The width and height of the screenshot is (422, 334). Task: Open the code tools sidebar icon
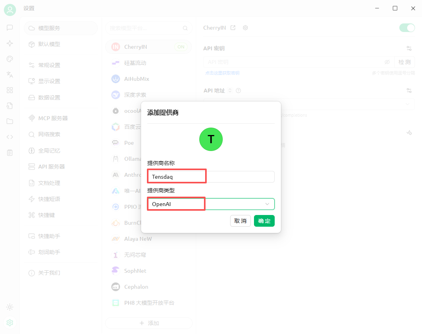(x=10, y=137)
